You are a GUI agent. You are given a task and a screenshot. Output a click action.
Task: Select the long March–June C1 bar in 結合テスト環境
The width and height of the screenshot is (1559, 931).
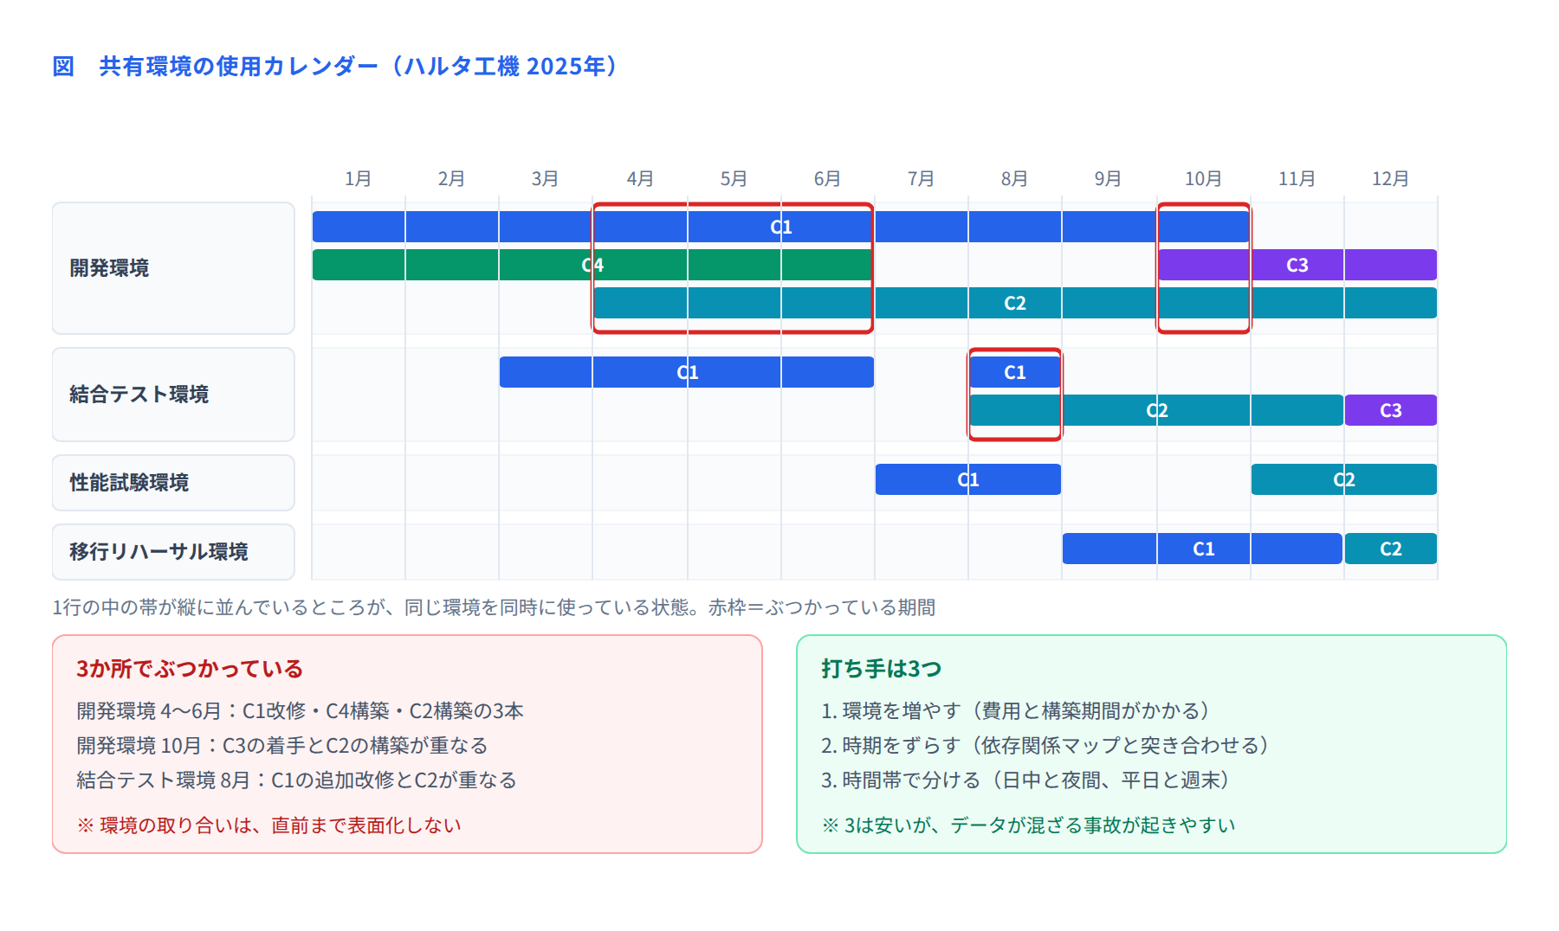click(687, 372)
